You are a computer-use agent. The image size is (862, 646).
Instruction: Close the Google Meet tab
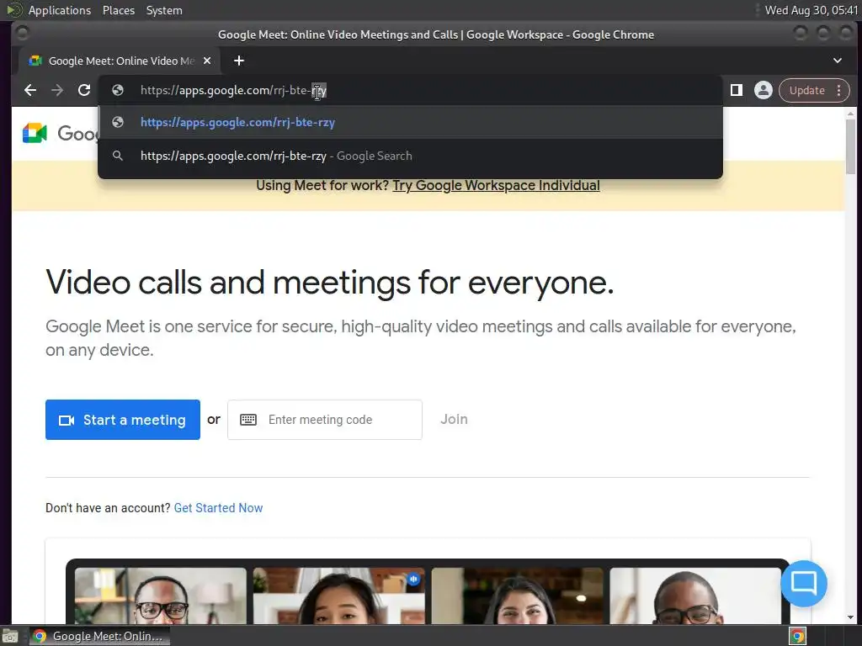[x=207, y=61]
